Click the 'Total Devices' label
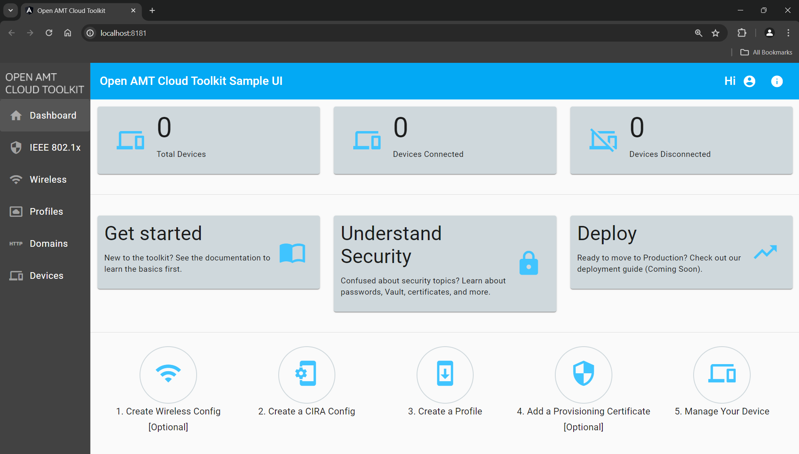This screenshot has width=799, height=454. click(181, 154)
